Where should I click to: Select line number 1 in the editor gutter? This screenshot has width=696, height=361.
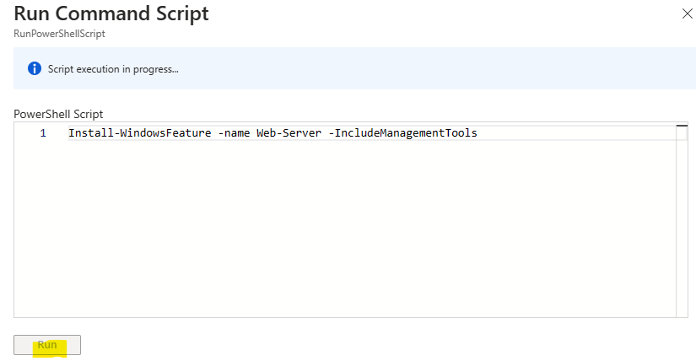pyautogui.click(x=43, y=133)
